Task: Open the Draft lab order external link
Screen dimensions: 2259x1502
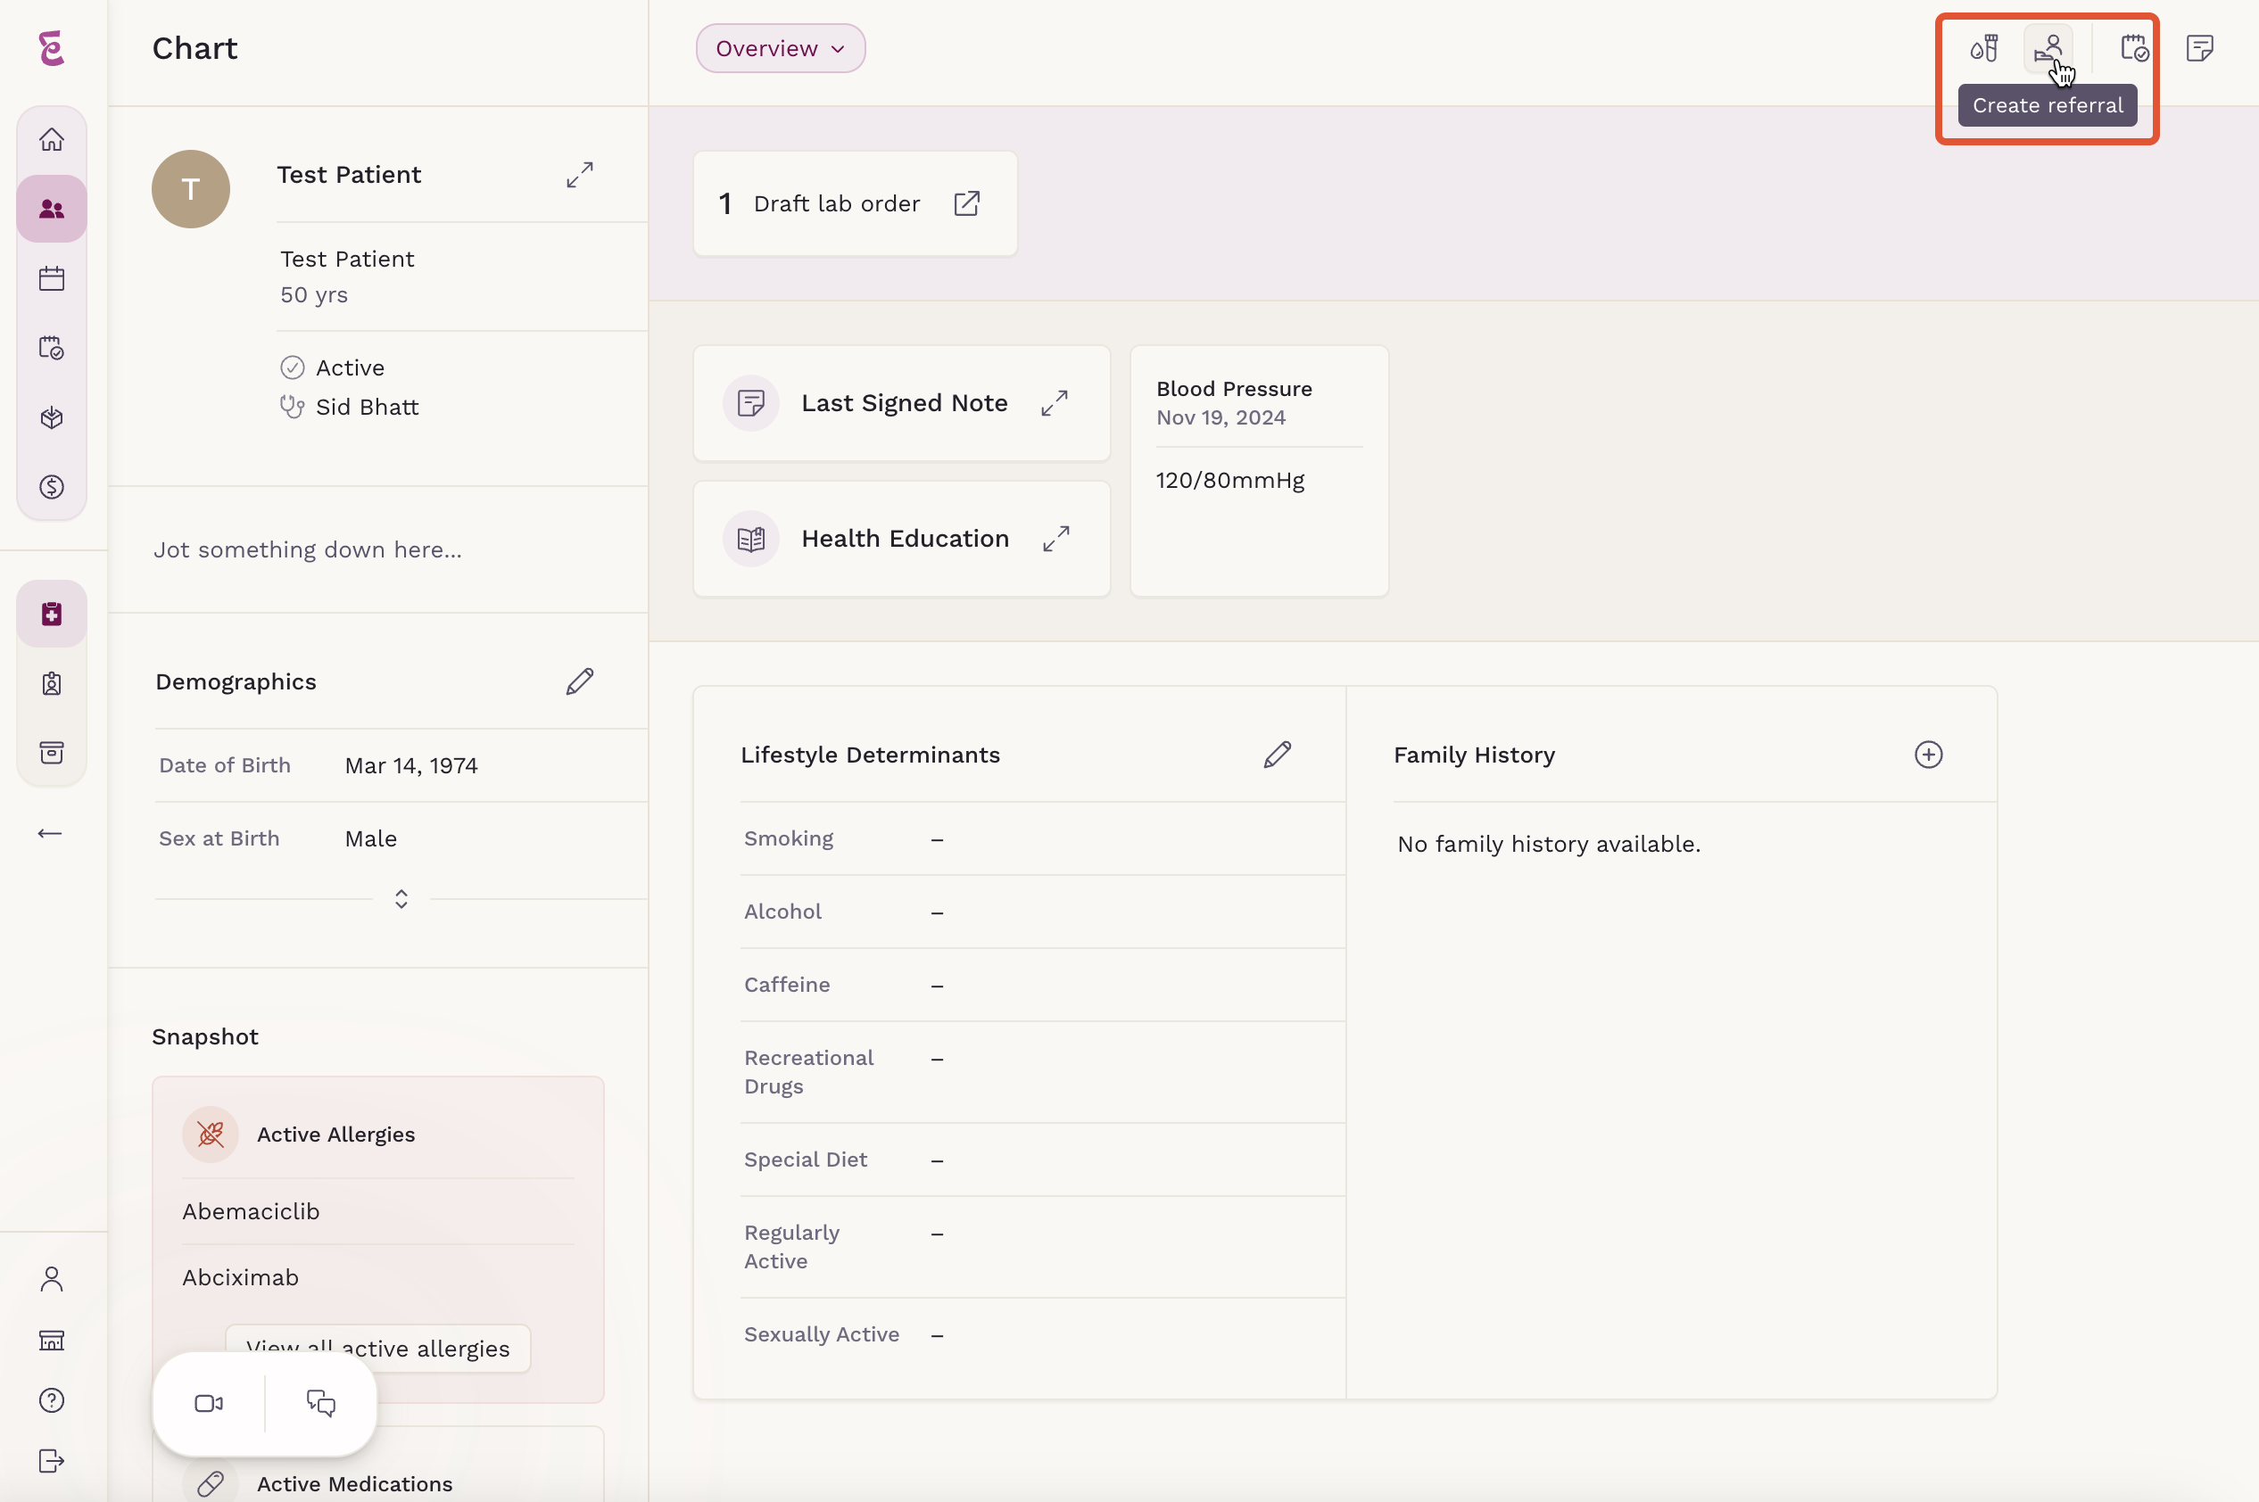Action: point(966,203)
